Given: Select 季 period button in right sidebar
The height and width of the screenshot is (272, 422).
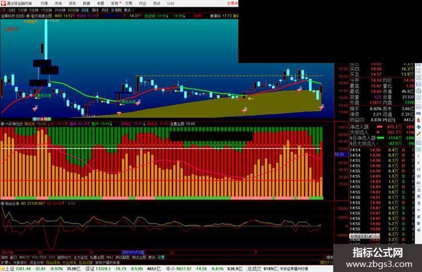Looking at the screenshot, I should coord(418,223).
